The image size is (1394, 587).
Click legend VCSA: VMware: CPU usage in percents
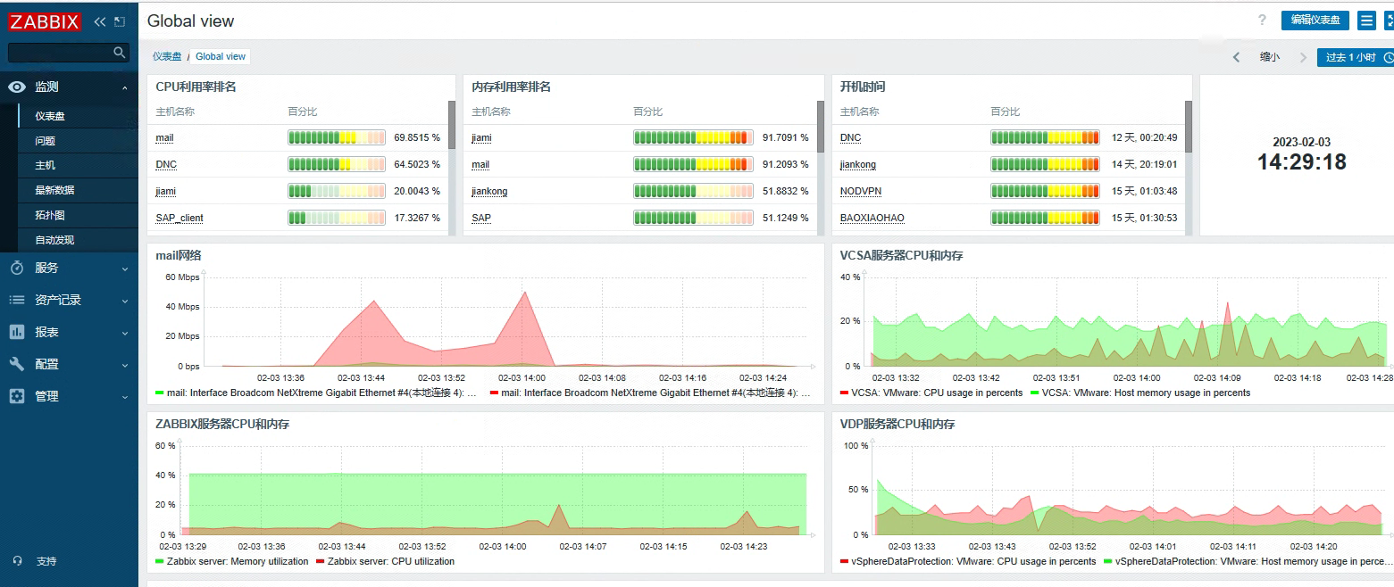[x=937, y=393]
